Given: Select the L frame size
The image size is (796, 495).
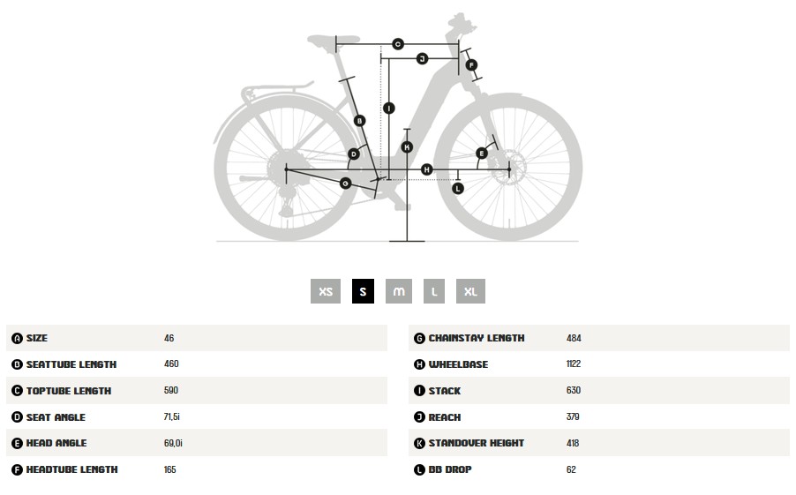Looking at the screenshot, I should [434, 291].
